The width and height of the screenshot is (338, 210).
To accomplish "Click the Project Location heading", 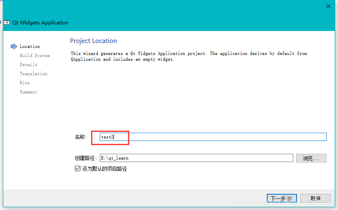I will click(94, 41).
